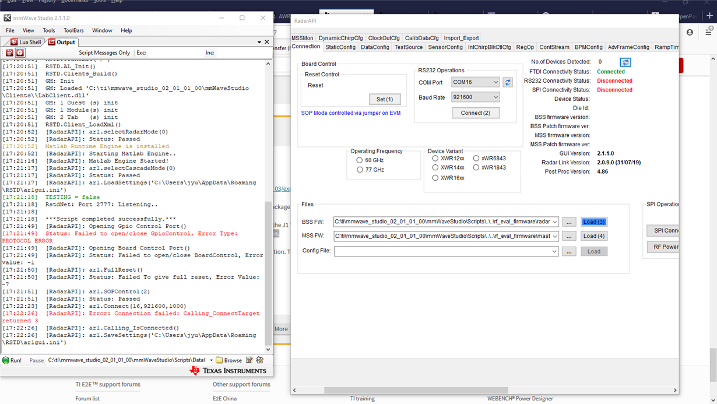Choose the XWR12xx device variant
This screenshot has width=717, height=404.
pyautogui.click(x=435, y=159)
